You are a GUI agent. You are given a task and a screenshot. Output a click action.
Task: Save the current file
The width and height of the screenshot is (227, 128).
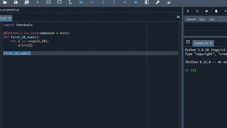click(16, 2)
